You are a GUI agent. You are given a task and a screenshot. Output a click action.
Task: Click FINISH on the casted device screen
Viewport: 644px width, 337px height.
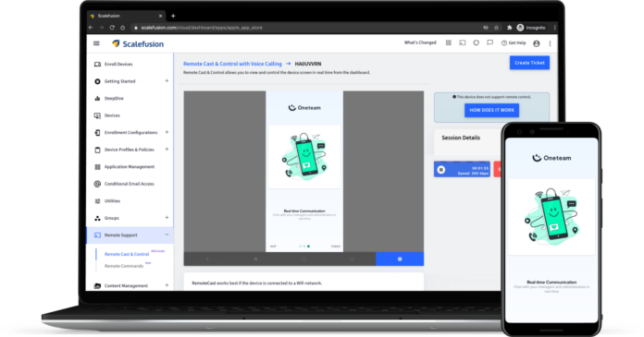[336, 247]
